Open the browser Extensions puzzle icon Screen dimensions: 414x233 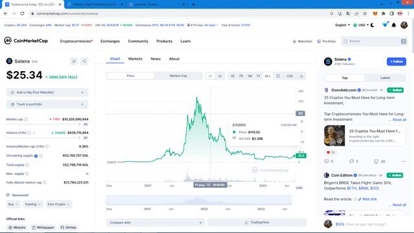(384, 14)
